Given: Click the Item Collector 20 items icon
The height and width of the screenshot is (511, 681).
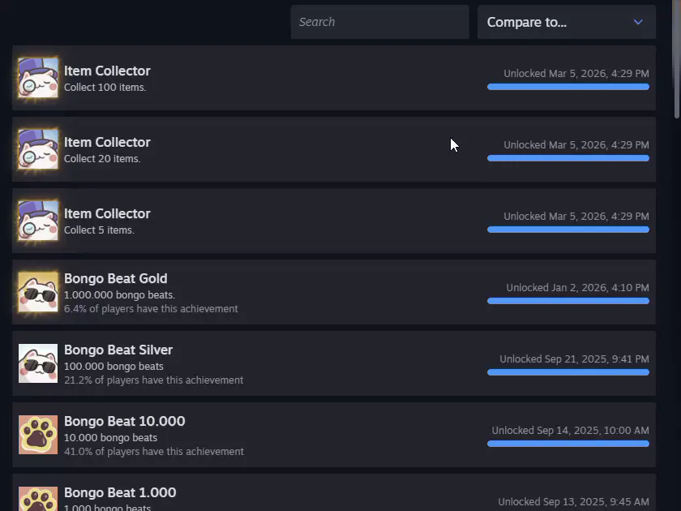Looking at the screenshot, I should click(38, 149).
